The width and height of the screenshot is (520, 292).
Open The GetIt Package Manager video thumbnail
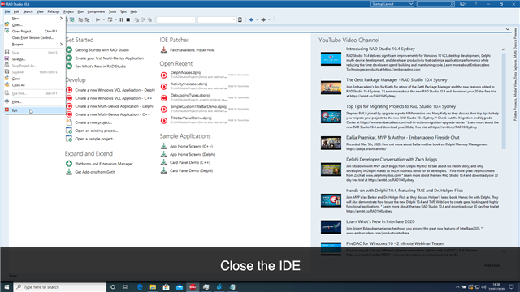coord(331,88)
